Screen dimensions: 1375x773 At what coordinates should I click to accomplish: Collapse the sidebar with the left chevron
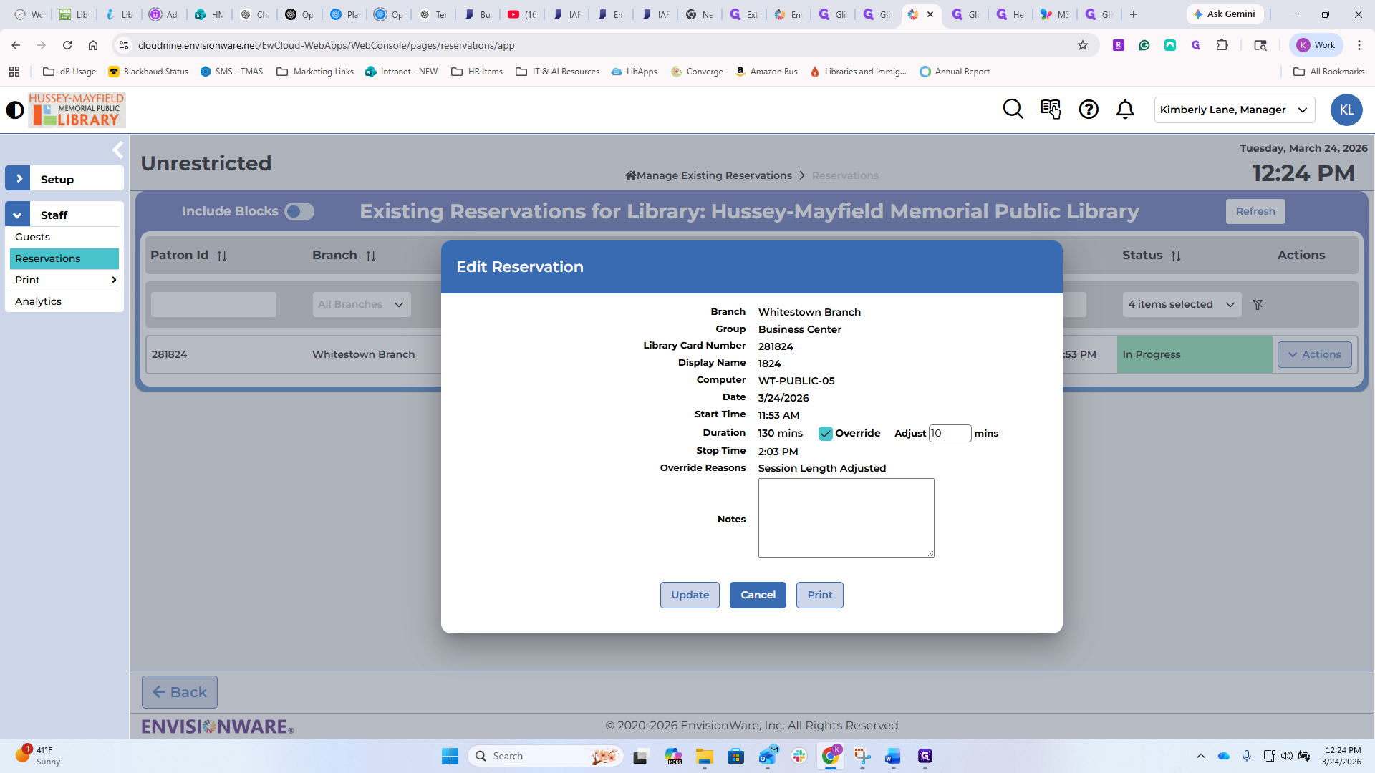[x=118, y=150]
